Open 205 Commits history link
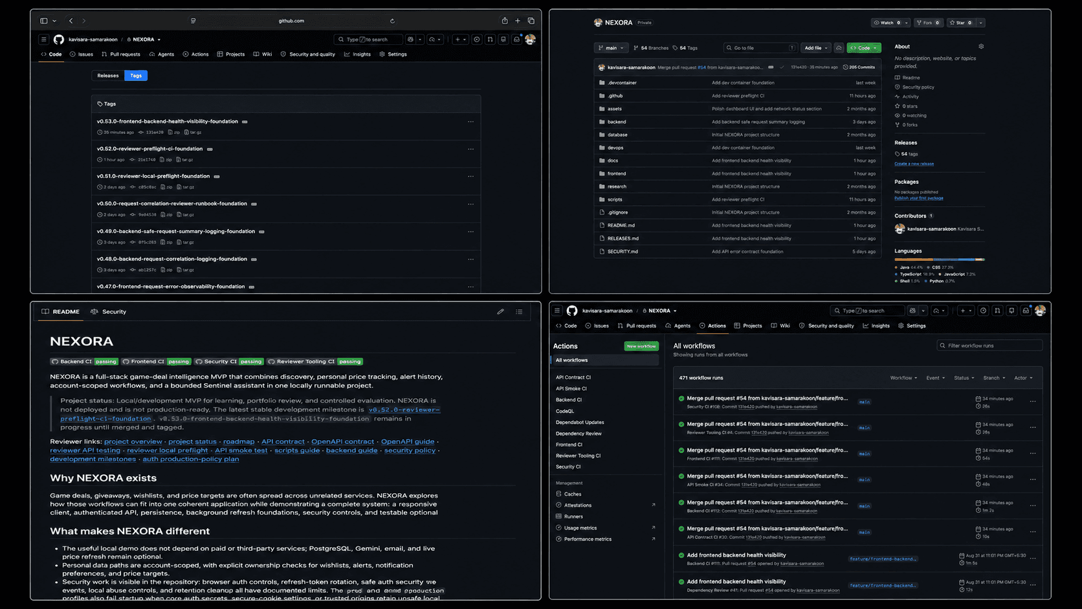 [859, 67]
